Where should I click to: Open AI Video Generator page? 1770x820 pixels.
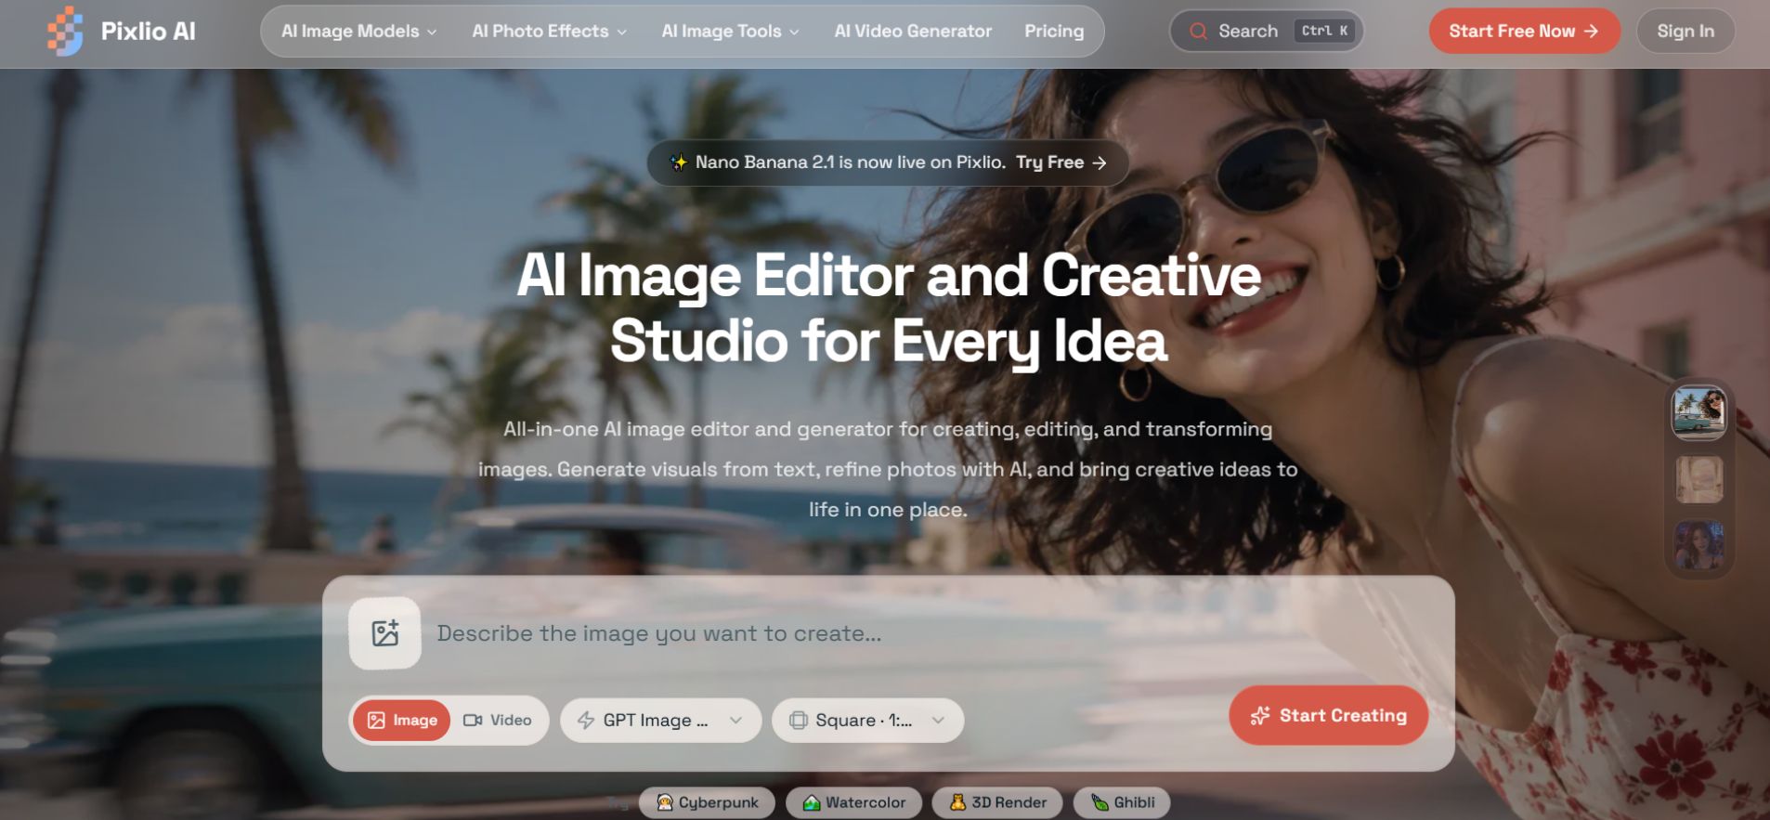click(913, 32)
